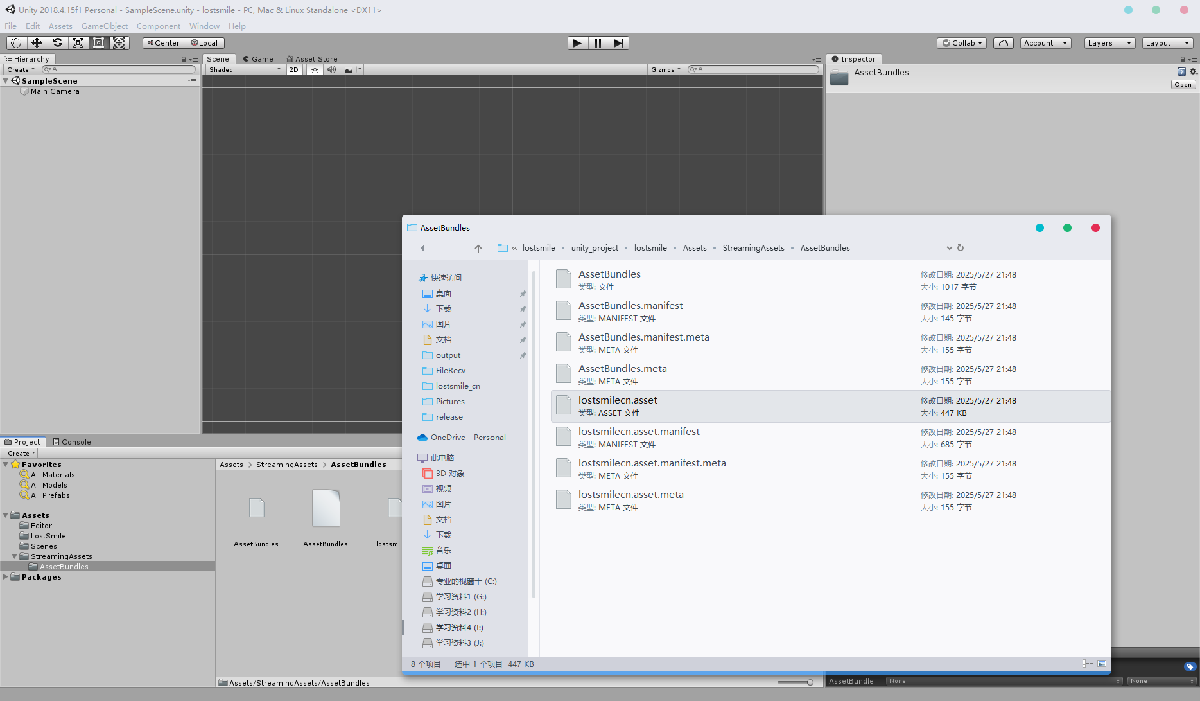The height and width of the screenshot is (701, 1200).
Task: Toggle scene lighting sun icon
Action: coord(315,69)
